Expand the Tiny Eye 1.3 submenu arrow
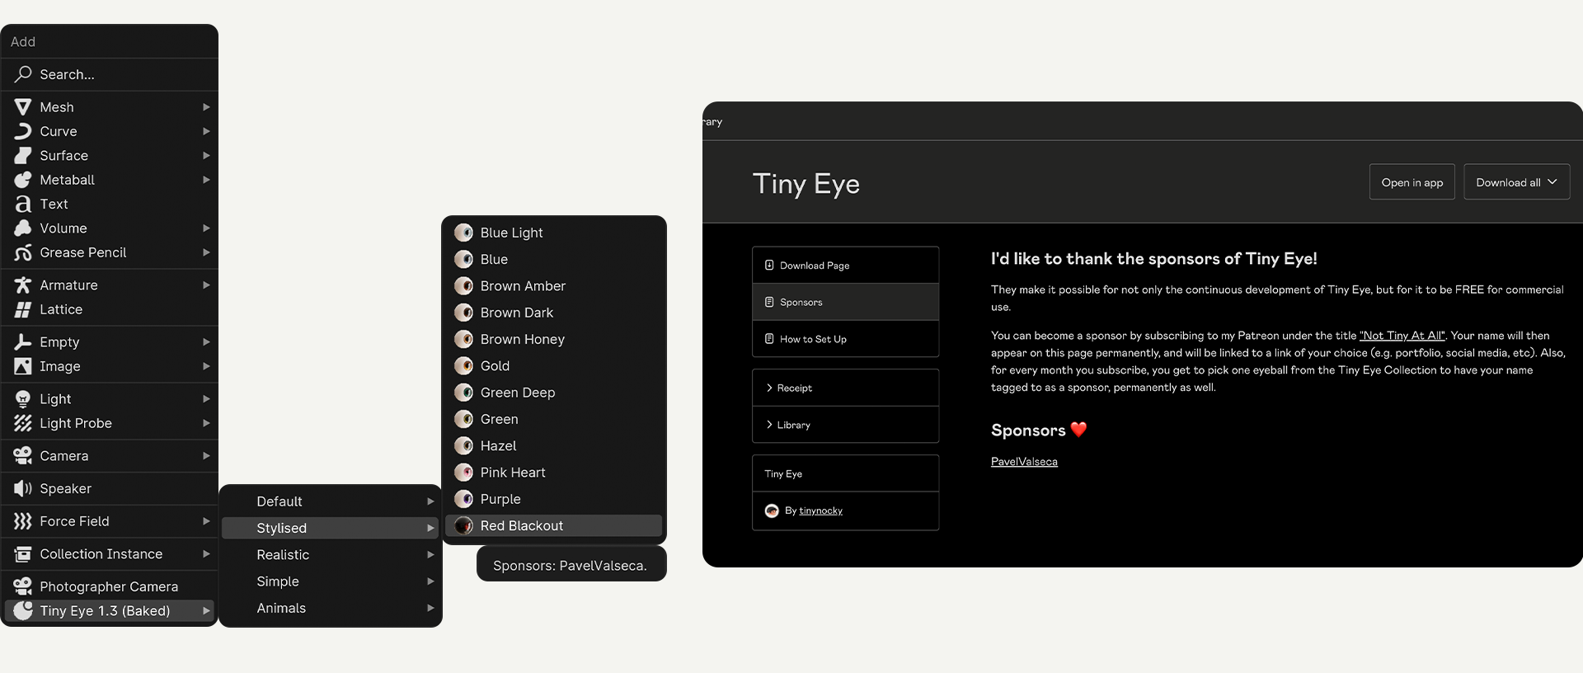 coord(206,611)
